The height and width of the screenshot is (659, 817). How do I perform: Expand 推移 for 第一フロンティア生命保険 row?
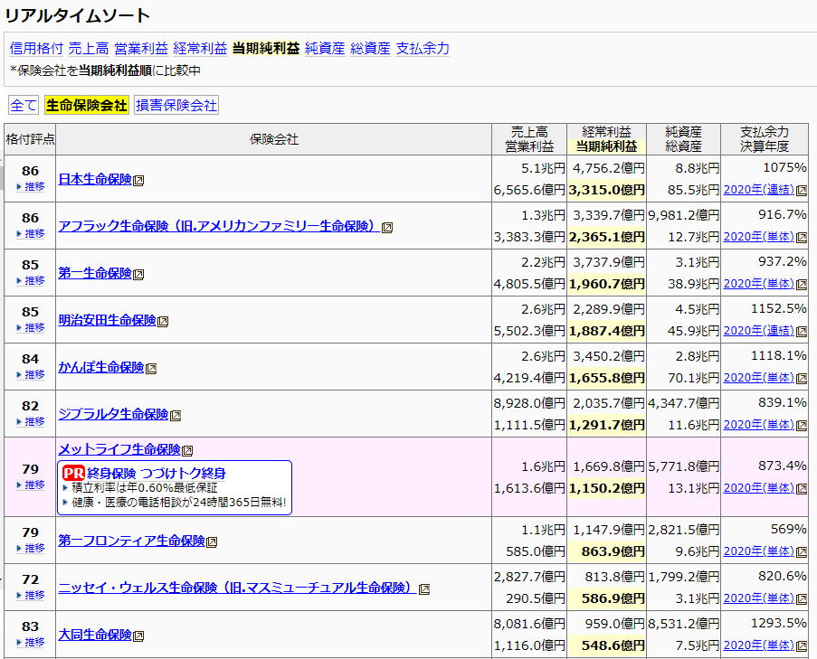tap(31, 548)
